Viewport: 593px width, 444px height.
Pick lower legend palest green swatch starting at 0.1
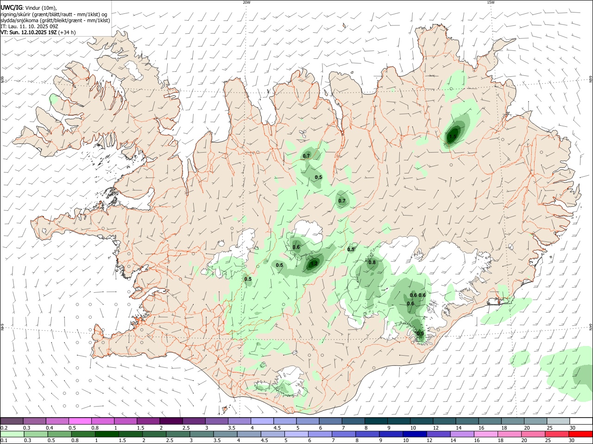[x=12, y=434]
